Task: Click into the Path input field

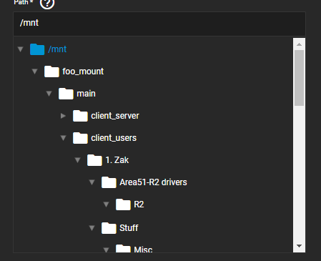Action: [x=159, y=24]
